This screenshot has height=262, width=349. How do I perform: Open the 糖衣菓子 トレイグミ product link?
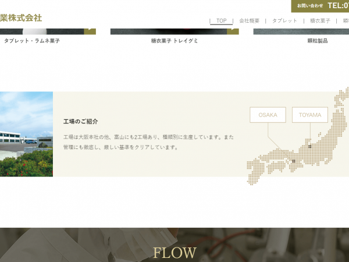[x=174, y=41]
